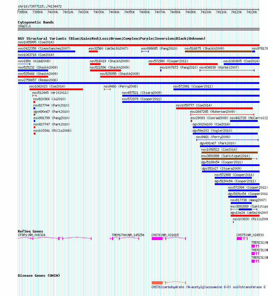Screen dimensions: 268x296
Task: Click the 74050k ruler position label
Action: tap(129, 12)
